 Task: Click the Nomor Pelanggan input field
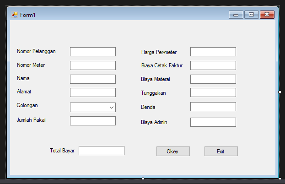coord(93,52)
